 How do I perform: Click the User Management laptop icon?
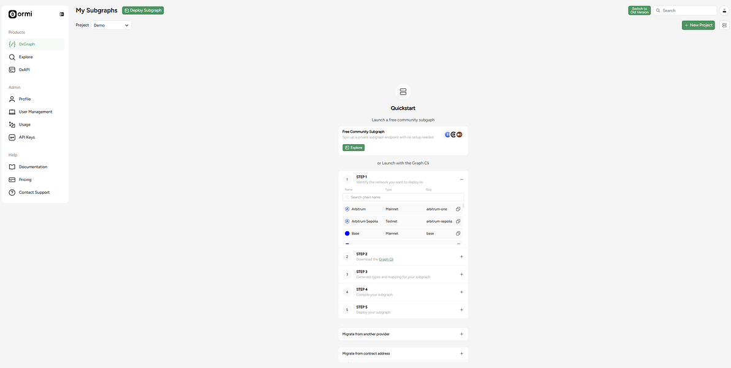12,112
